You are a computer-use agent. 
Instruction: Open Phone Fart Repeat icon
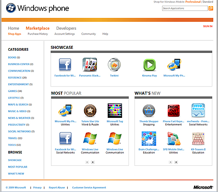pos(174,110)
